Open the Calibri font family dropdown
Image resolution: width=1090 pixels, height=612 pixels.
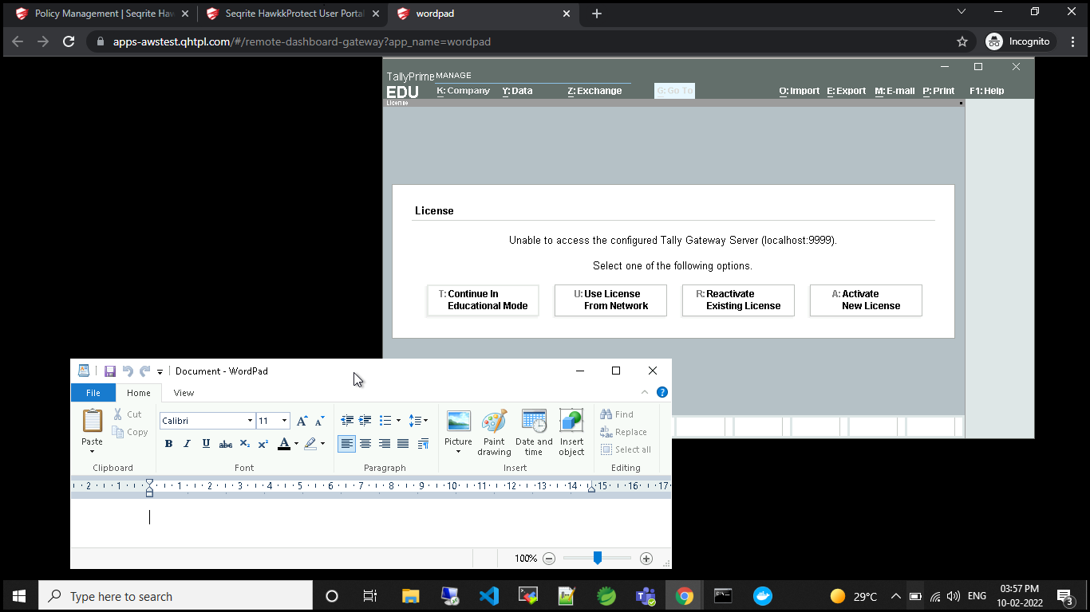pos(250,421)
